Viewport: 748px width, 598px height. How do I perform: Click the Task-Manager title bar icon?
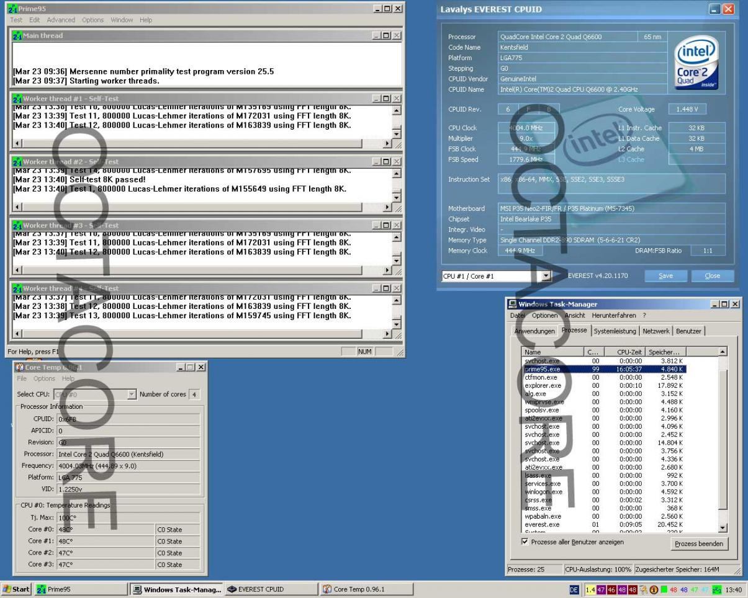513,304
